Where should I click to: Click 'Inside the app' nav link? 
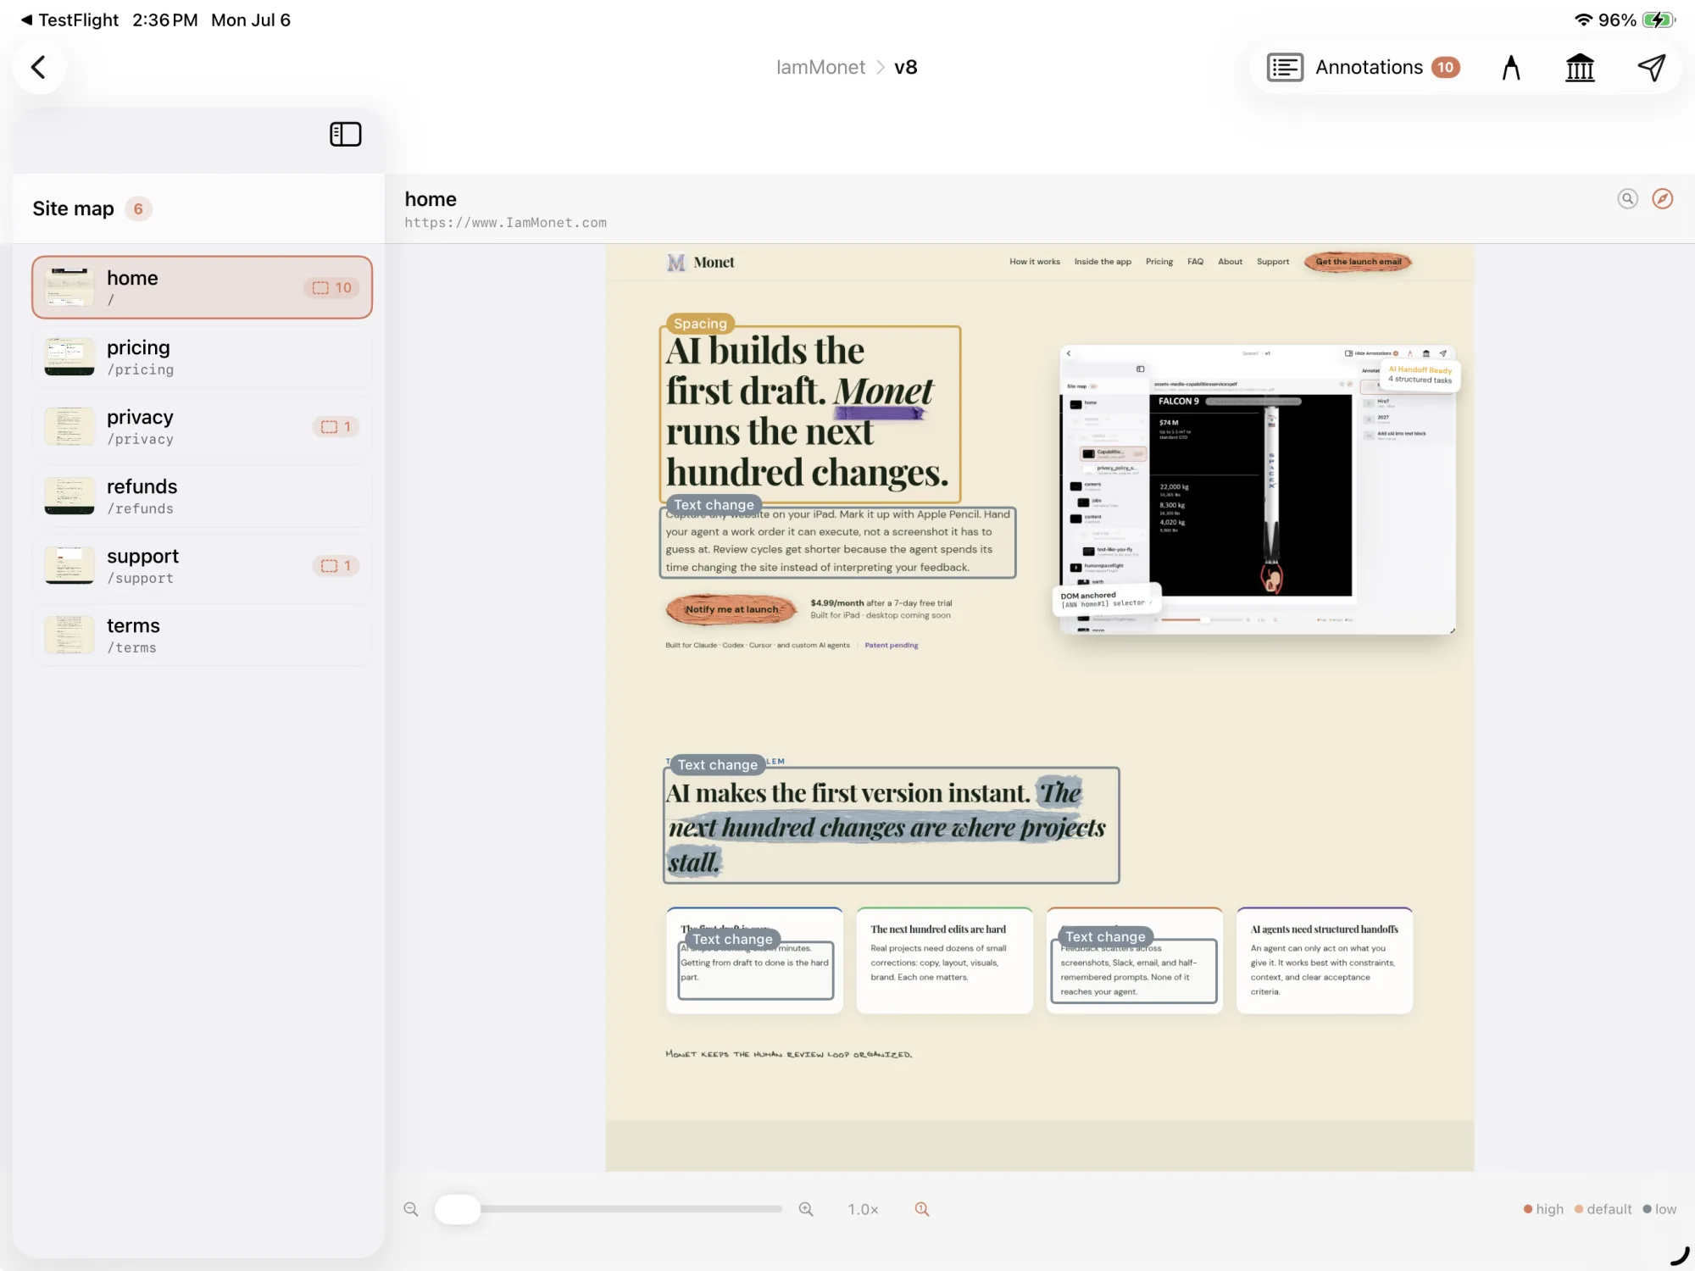tap(1103, 262)
